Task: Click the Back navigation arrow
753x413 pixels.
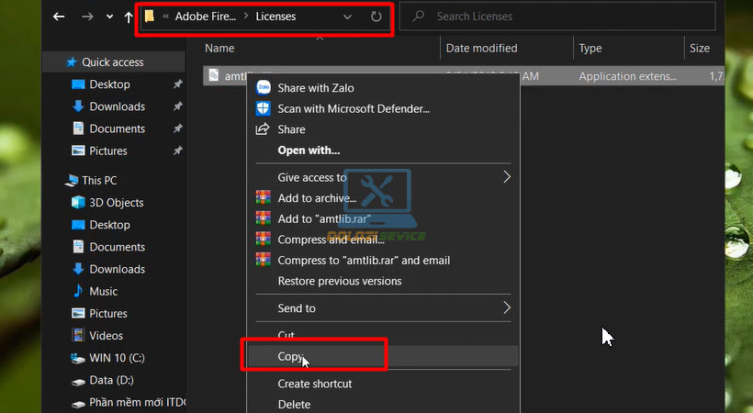Action: click(x=59, y=17)
